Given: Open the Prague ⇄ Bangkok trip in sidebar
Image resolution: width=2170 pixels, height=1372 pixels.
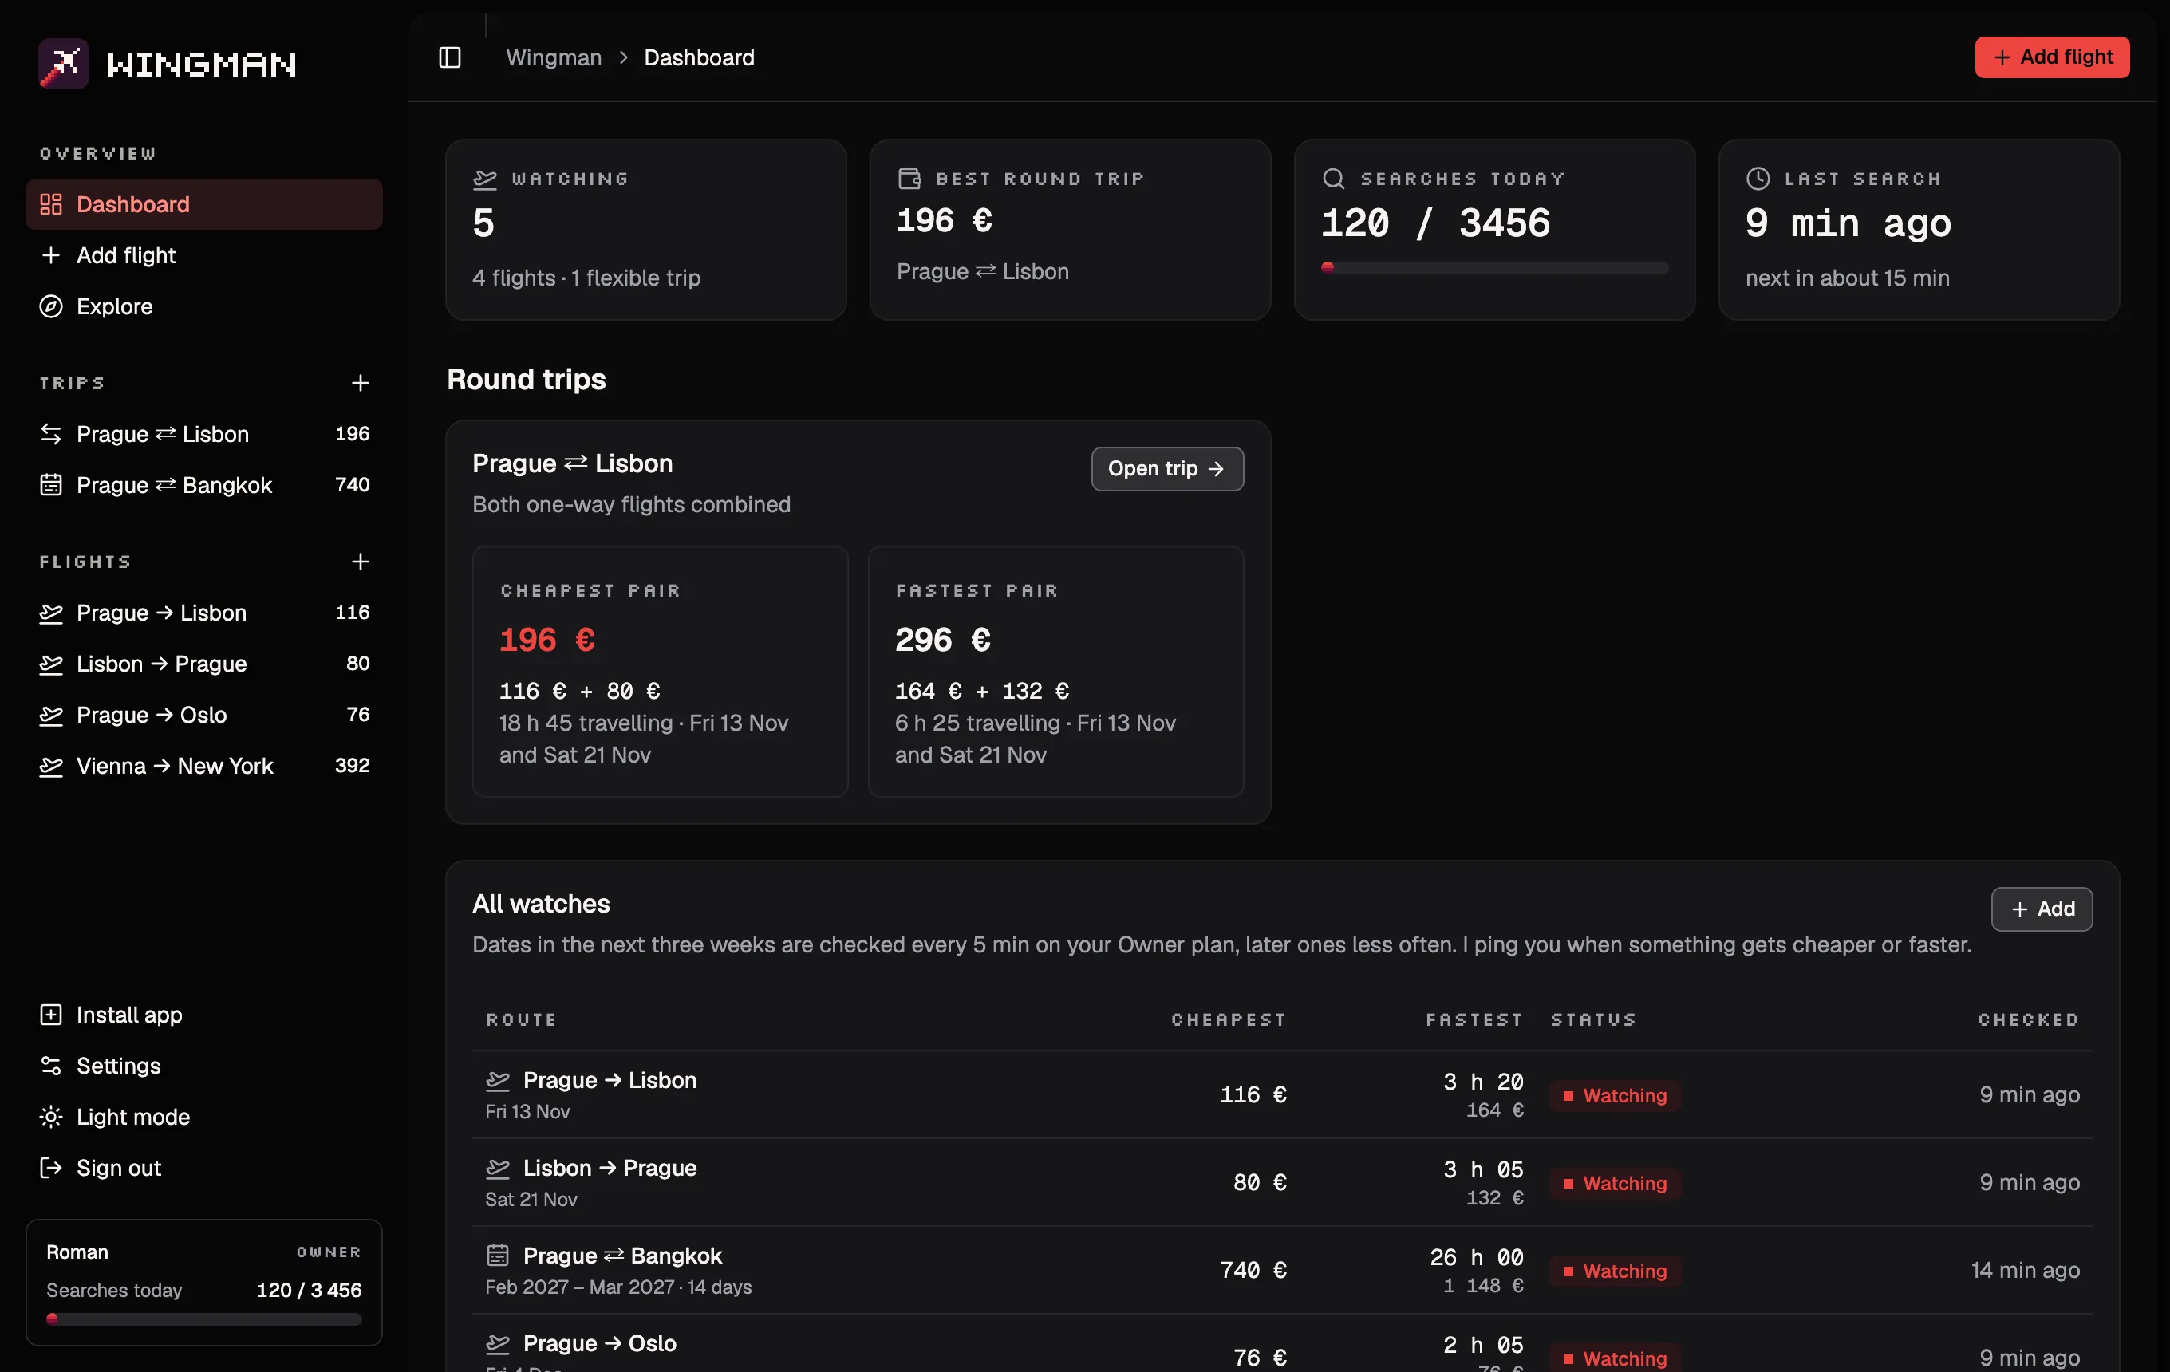Looking at the screenshot, I should [204, 486].
